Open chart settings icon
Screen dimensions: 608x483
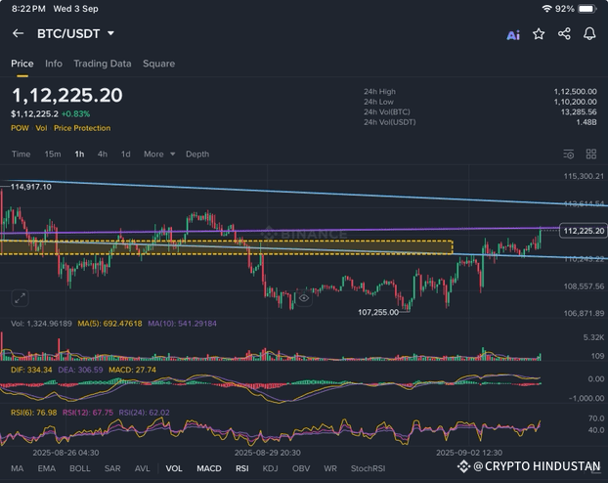click(569, 154)
